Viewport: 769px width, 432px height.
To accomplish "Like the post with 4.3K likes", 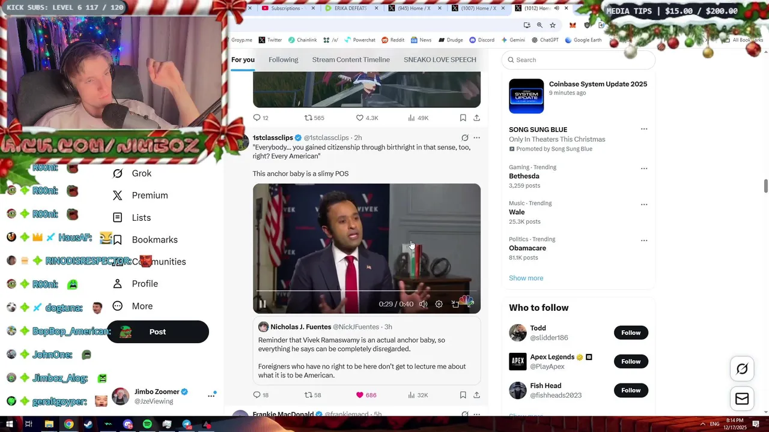I will coord(367,118).
